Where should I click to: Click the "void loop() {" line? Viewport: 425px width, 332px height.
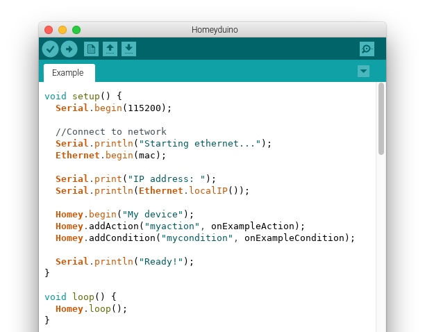[81, 297]
